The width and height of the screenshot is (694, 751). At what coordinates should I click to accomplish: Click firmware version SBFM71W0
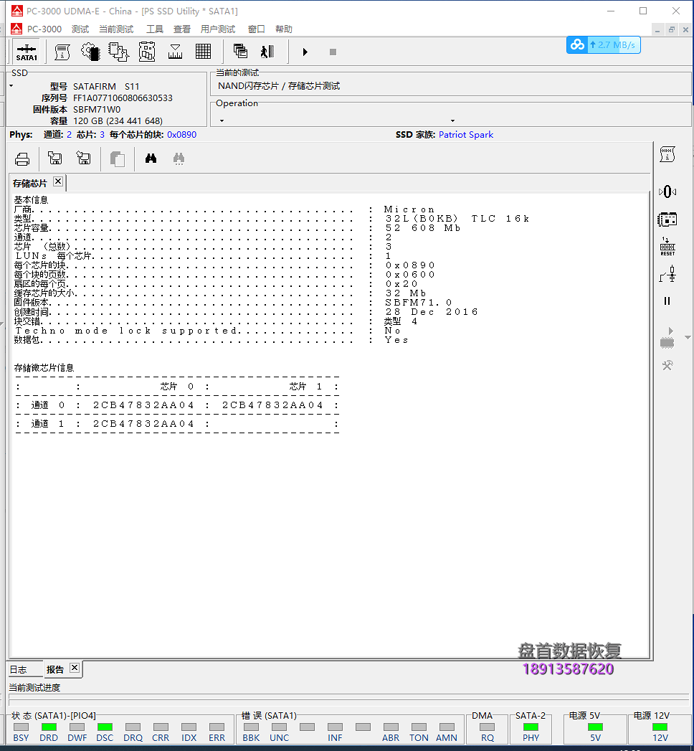97,109
